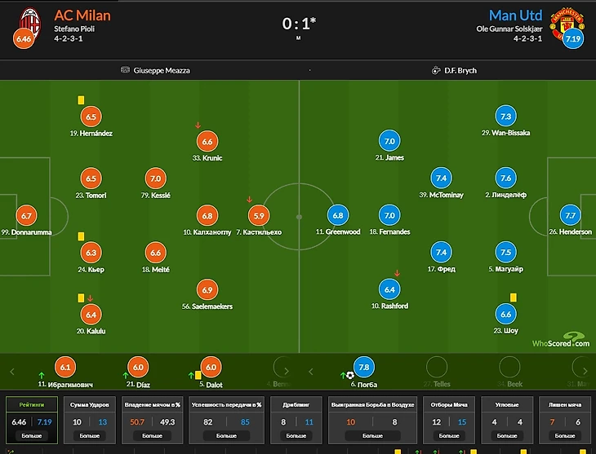Expand 'Больше' under Сумма Ударов
Image resolution: width=596 pixels, height=454 pixels.
tap(91, 437)
